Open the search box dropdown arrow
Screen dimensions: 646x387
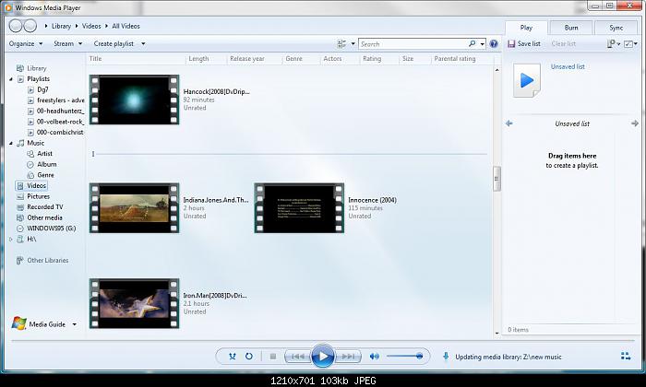(482, 43)
